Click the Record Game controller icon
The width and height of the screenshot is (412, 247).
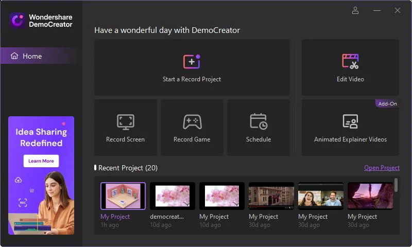click(x=192, y=122)
